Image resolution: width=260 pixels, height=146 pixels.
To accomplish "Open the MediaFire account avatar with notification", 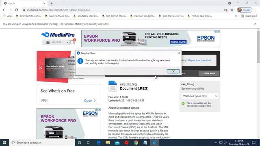I will tap(72, 42).
